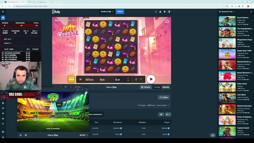Select GOTH MOMMY in slot list
Viewport: 254px width, 143px height.
click(x=16, y=55)
